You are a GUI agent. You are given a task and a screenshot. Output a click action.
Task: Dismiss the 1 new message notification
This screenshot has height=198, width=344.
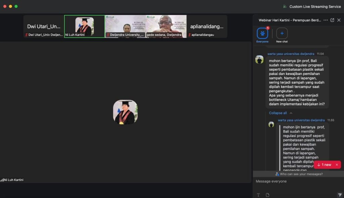[337, 164]
